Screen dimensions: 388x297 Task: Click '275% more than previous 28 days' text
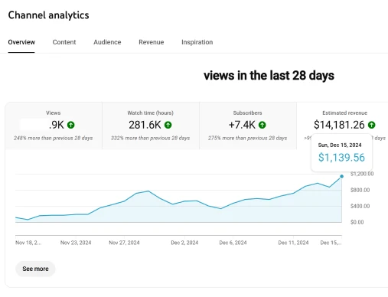coord(248,138)
